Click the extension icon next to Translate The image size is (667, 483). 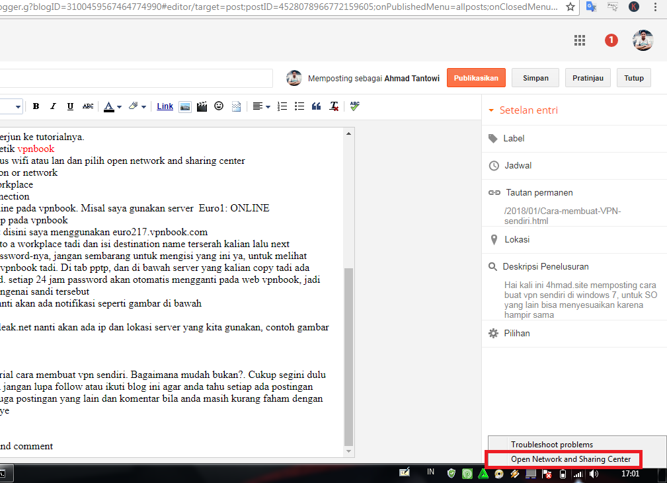613,7
